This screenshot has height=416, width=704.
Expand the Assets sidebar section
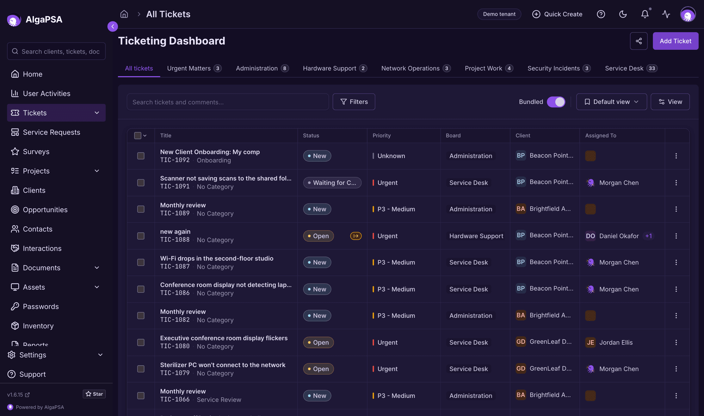point(97,287)
